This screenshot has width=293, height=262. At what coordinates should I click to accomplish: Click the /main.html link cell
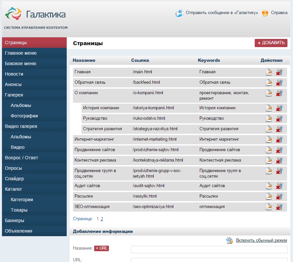coord(142,72)
